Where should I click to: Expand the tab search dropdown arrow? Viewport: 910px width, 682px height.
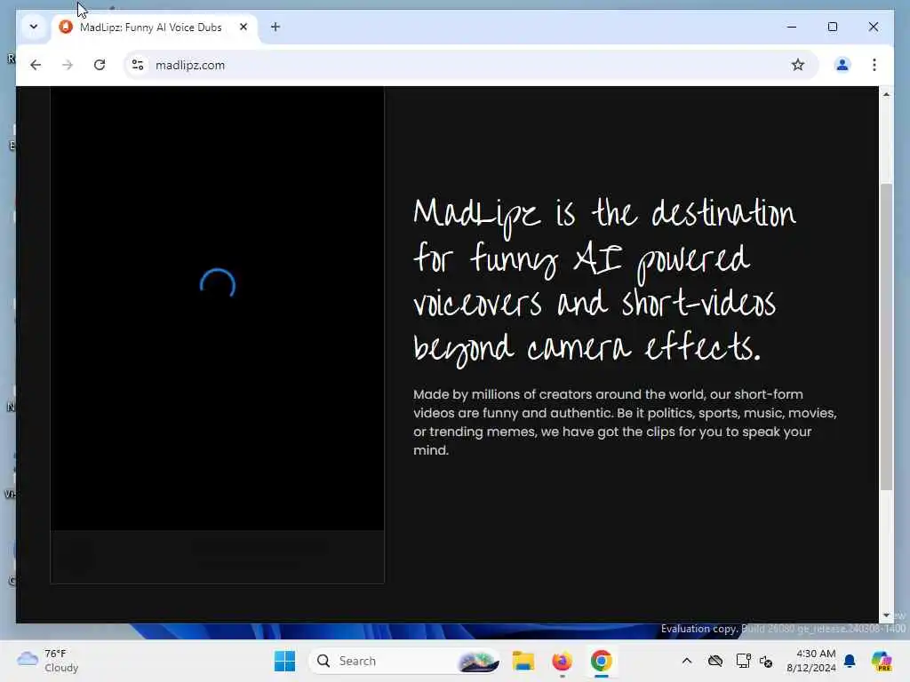[34, 27]
